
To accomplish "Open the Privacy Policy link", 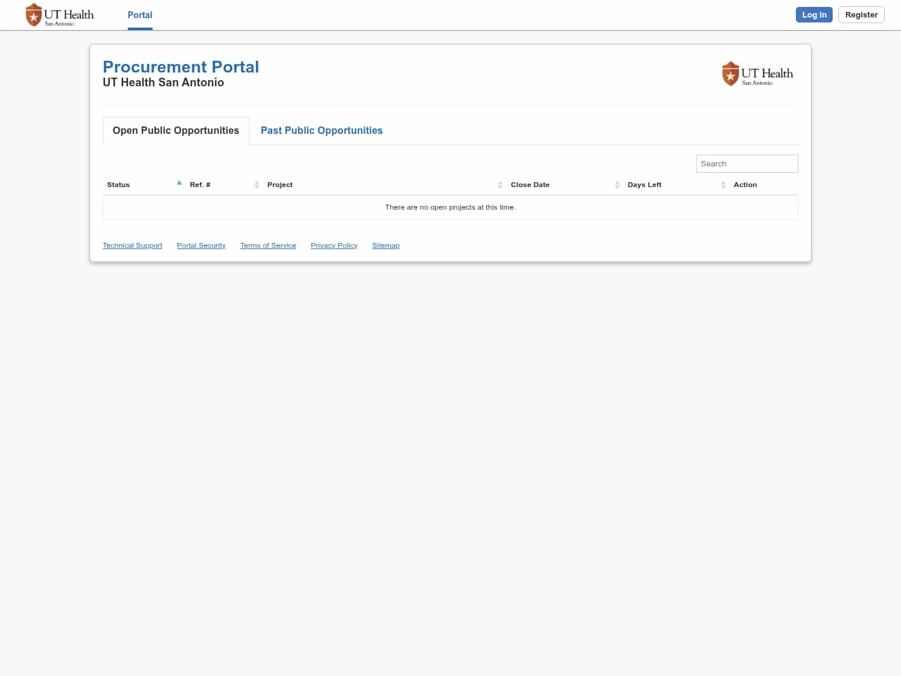I will tap(333, 245).
